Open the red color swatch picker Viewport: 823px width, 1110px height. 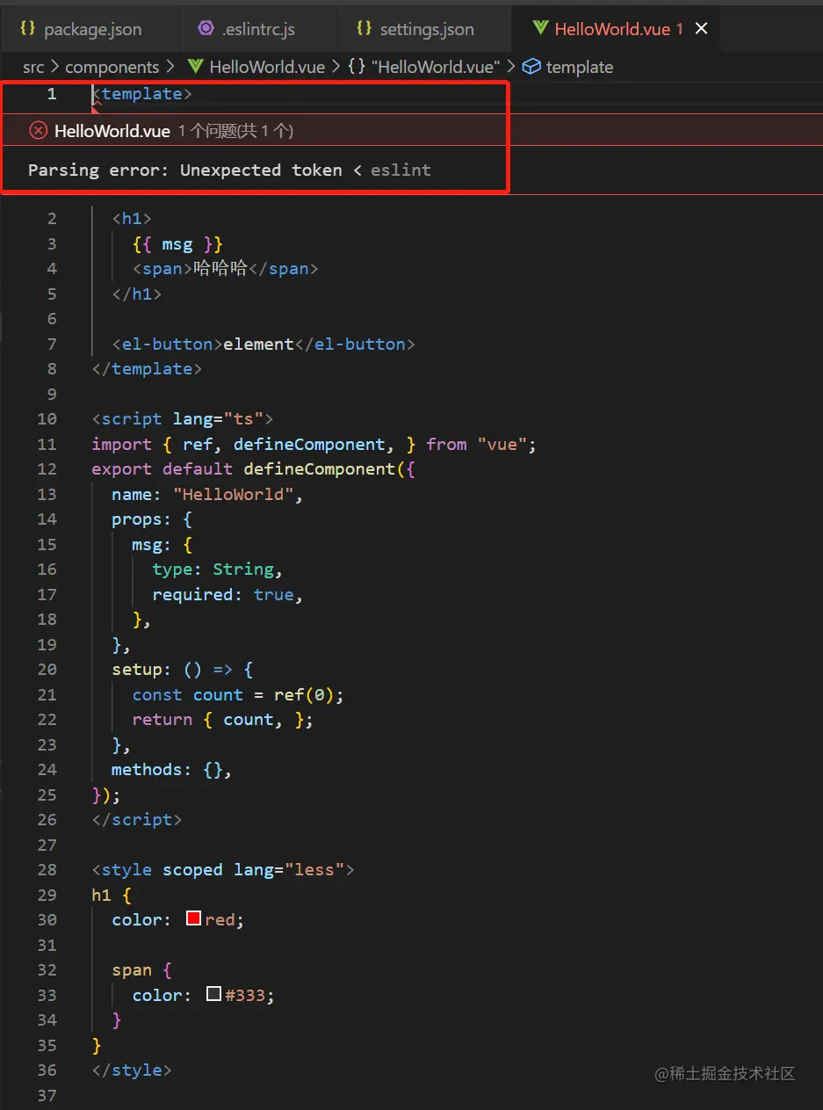pos(194,918)
